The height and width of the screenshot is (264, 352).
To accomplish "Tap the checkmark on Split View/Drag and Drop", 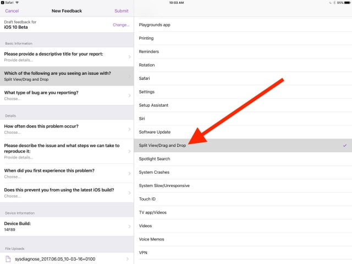I will coord(345,145).
